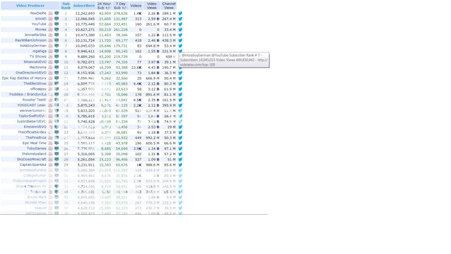451x254 pixels.
Task: Sort by the Video Views column
Action: pos(152,6)
